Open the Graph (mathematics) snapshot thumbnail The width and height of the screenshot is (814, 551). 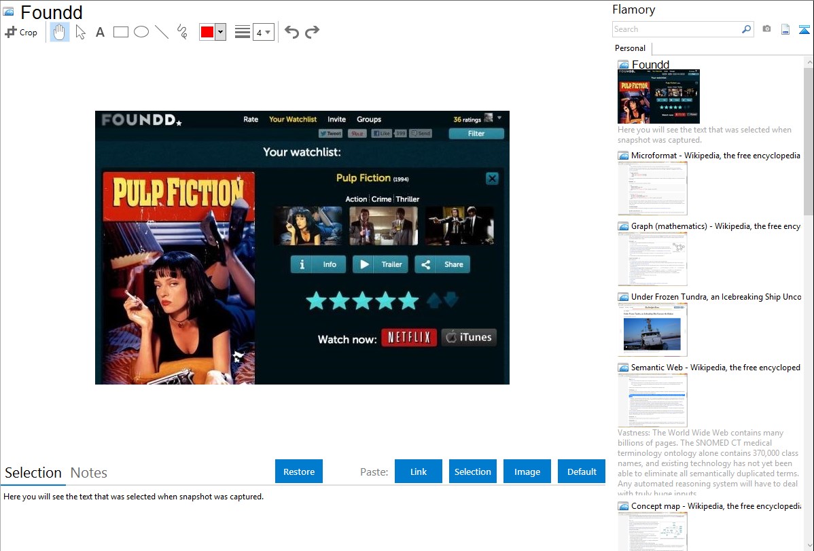(x=652, y=259)
